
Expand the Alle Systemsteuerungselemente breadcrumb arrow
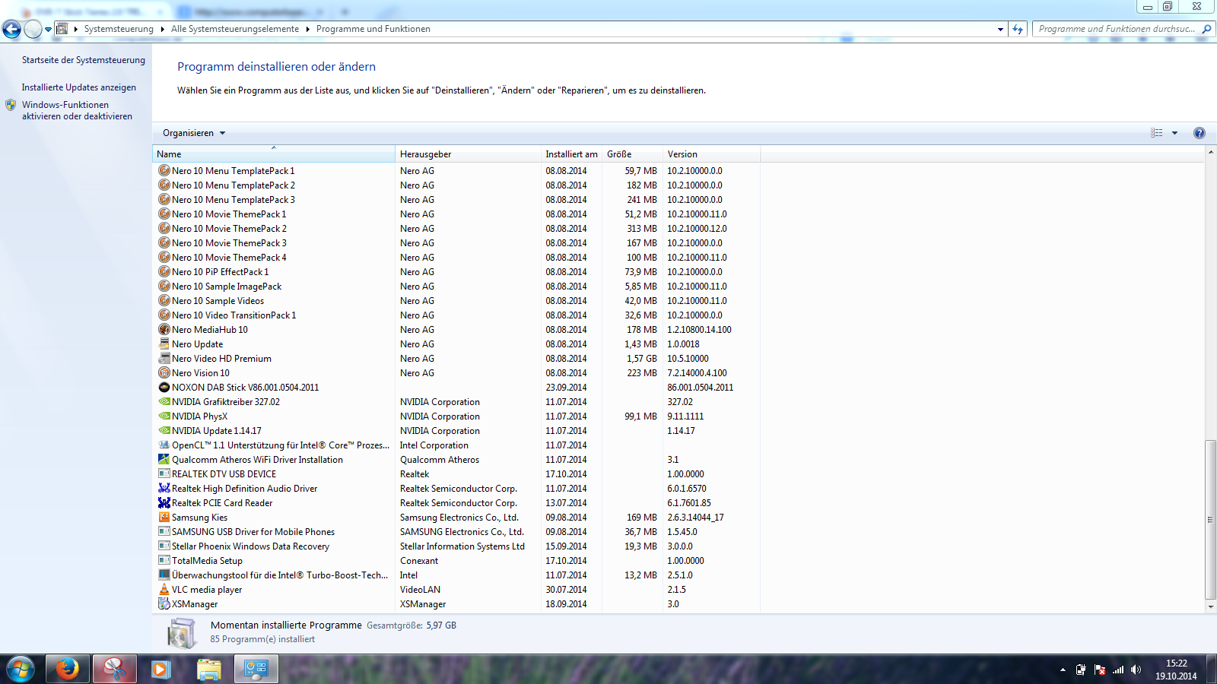(308, 29)
